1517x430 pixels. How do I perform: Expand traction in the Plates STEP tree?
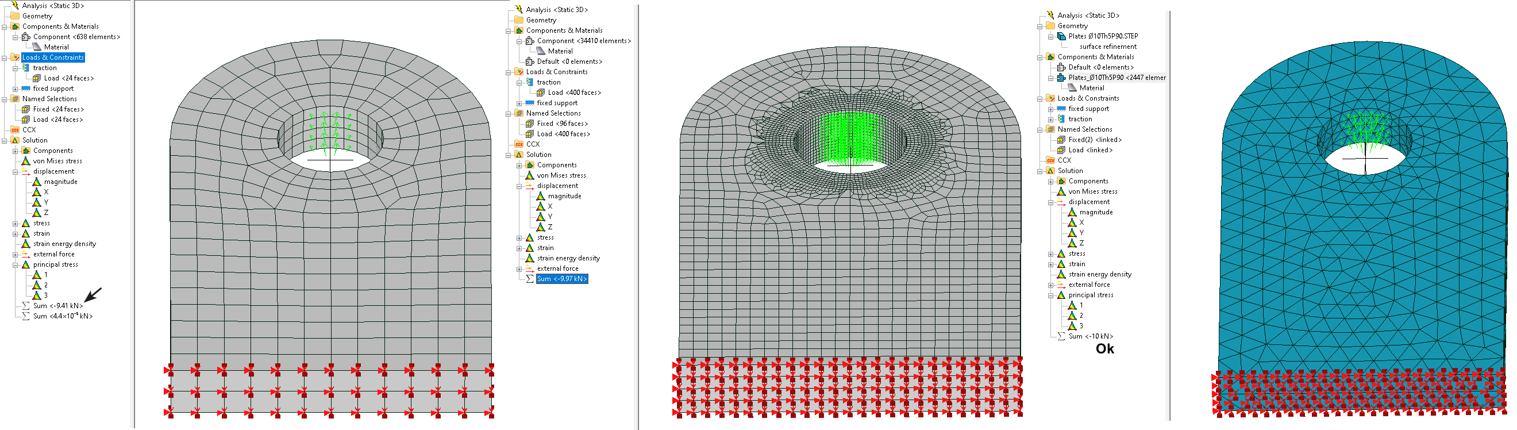(x=1050, y=120)
